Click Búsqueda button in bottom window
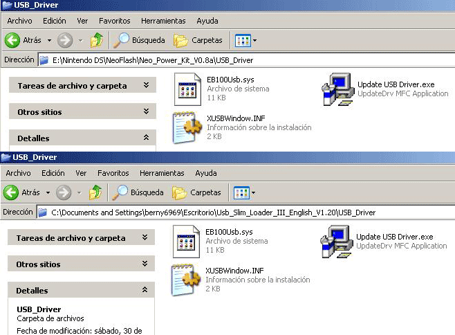455x335 pixels. [139, 192]
